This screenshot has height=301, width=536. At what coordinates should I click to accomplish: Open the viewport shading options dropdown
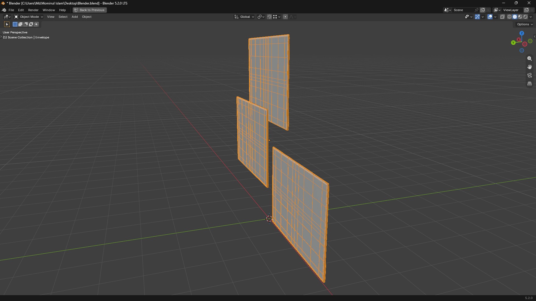(531, 17)
